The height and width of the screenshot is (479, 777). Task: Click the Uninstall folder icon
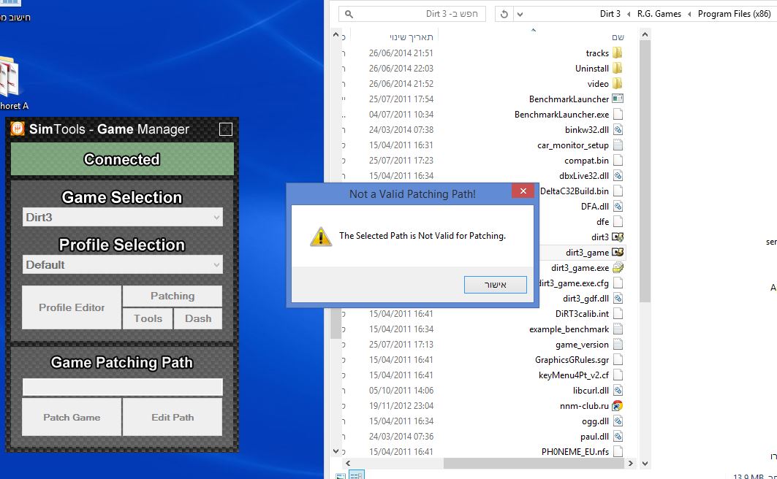(x=618, y=68)
